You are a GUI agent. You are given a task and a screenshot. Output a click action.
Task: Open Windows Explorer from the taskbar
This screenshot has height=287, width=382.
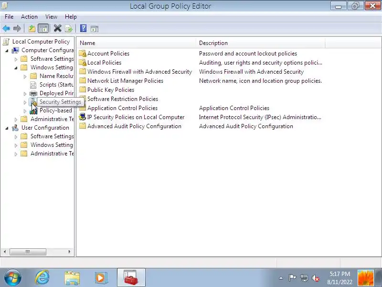(72, 278)
